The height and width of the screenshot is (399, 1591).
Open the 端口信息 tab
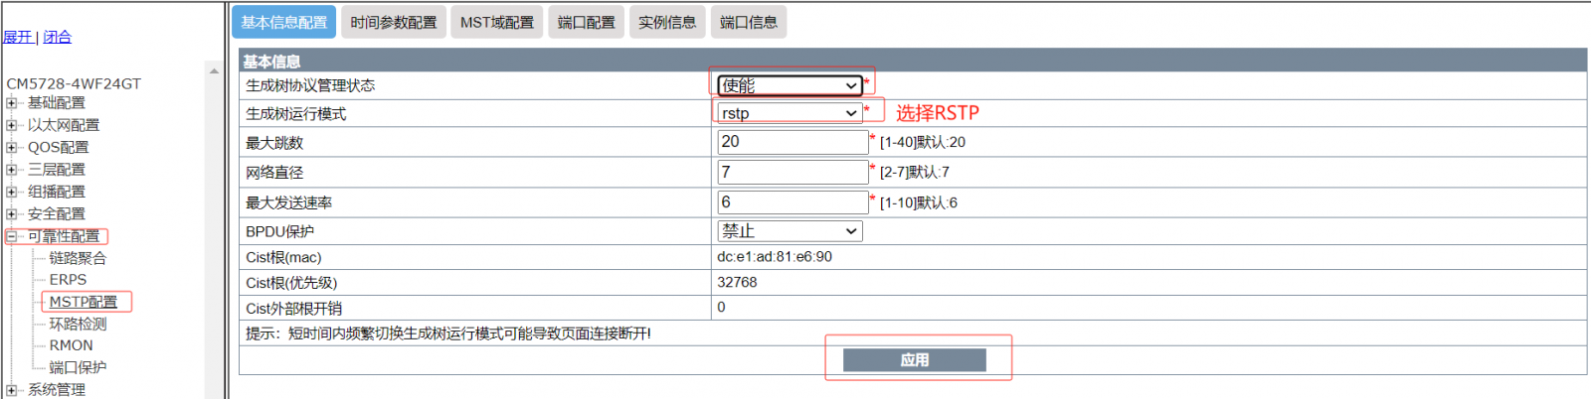pos(749,22)
